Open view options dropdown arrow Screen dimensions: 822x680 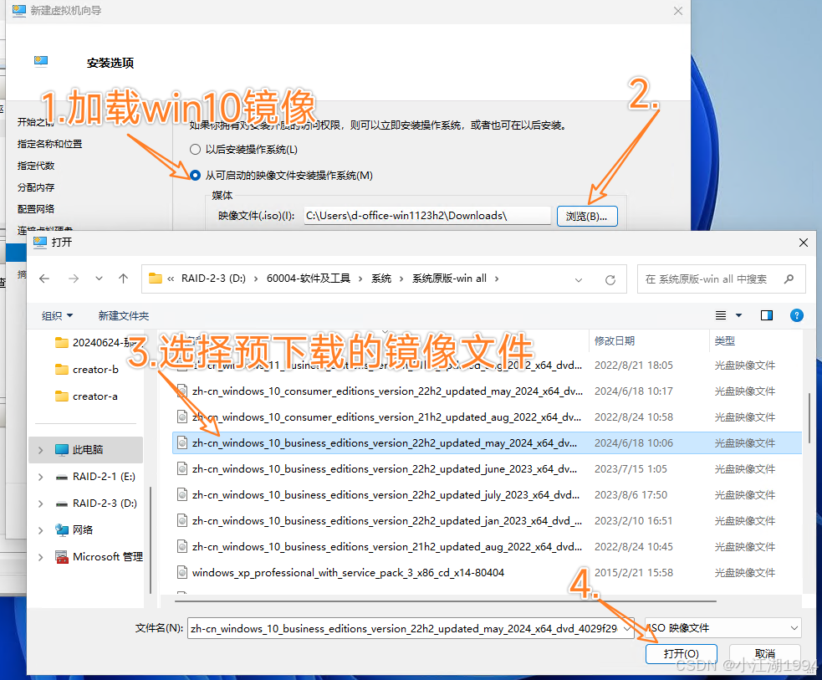coord(738,315)
